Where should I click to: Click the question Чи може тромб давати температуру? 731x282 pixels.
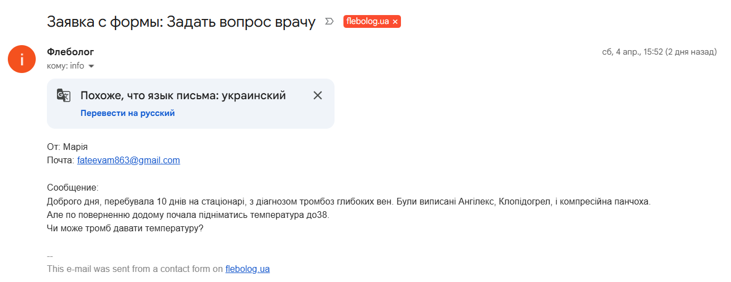(125, 228)
